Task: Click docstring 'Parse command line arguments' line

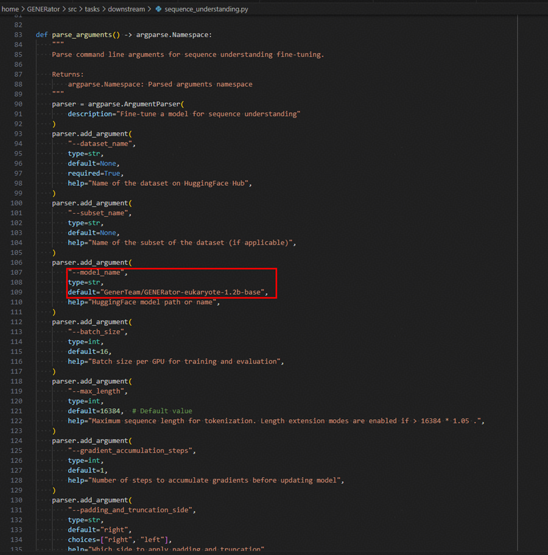Action: [188, 54]
